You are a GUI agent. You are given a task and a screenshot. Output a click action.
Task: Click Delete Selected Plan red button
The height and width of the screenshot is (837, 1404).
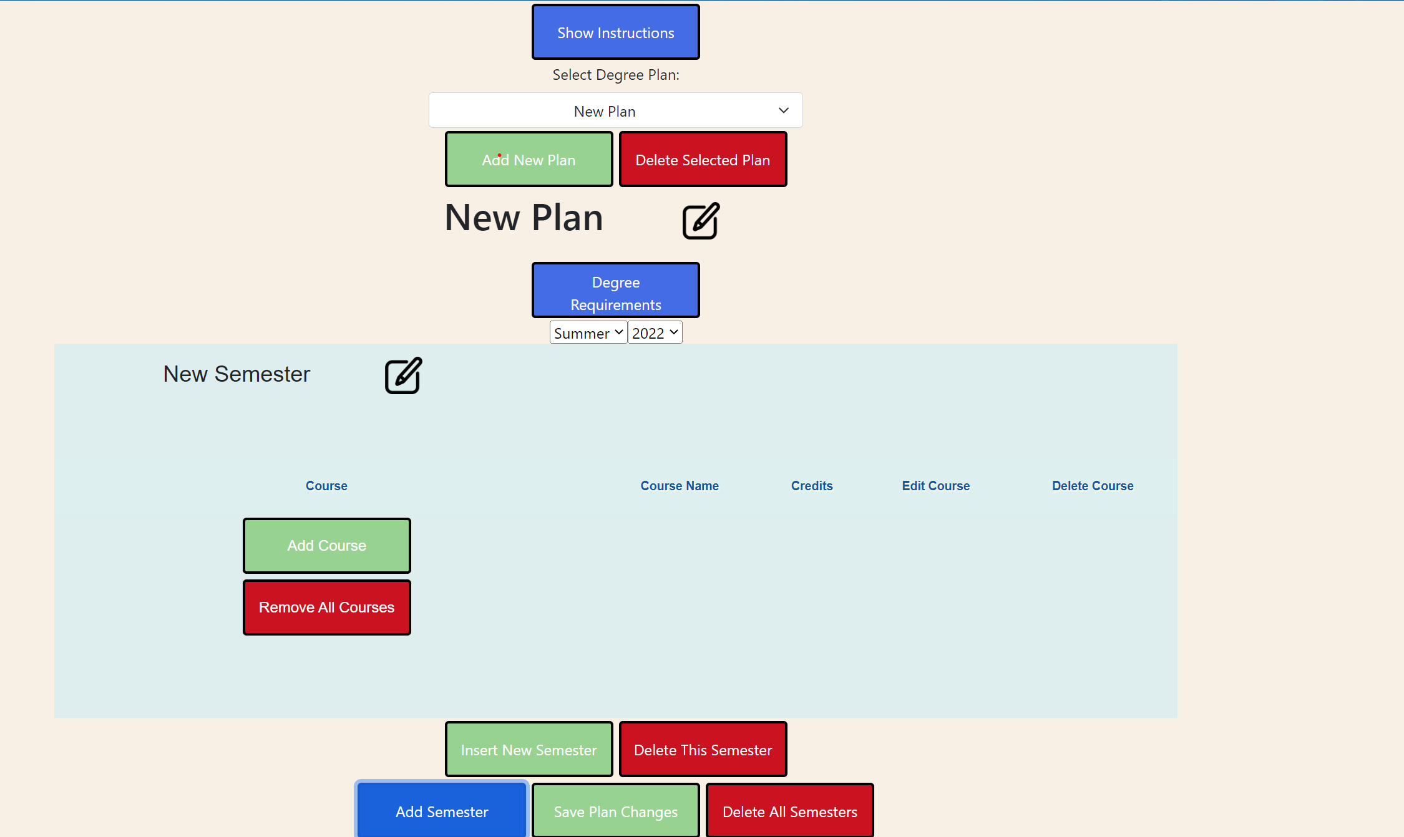click(703, 160)
